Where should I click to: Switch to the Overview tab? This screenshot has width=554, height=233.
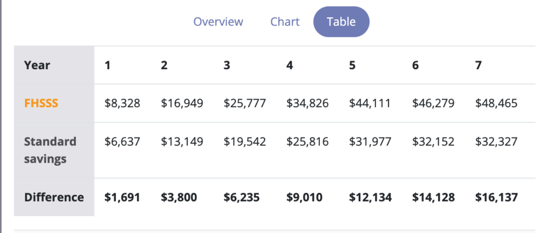point(218,22)
